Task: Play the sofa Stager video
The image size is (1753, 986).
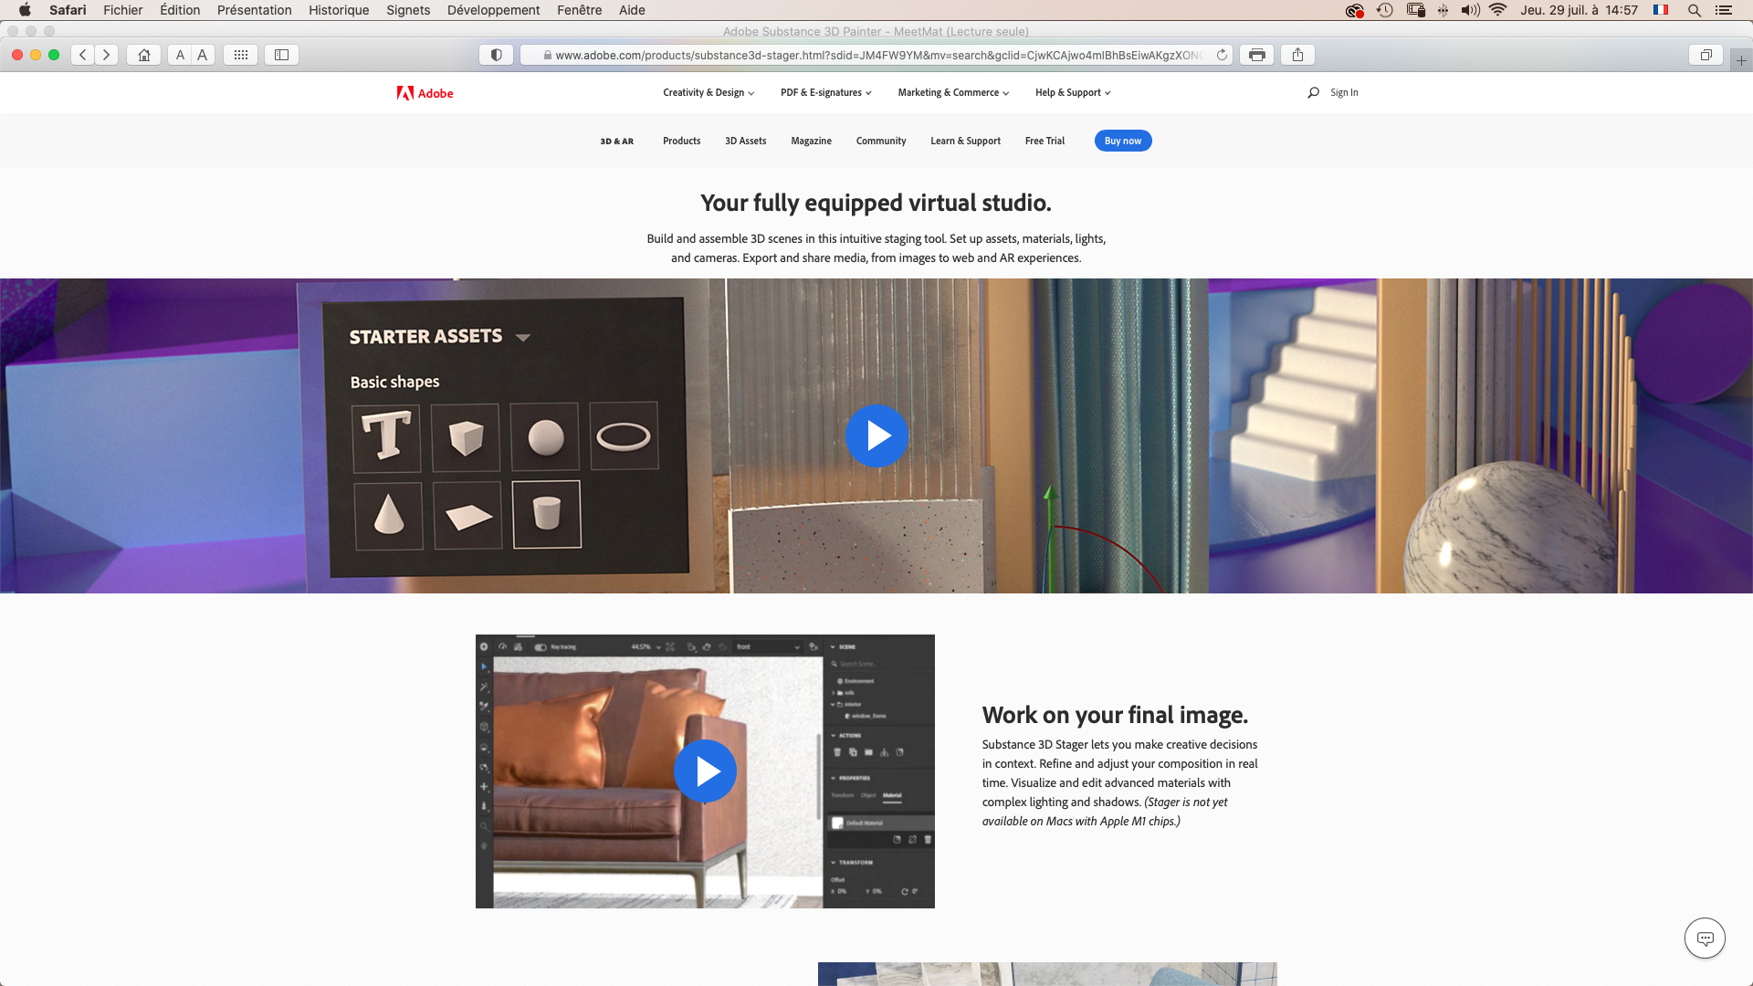Action: (x=705, y=771)
